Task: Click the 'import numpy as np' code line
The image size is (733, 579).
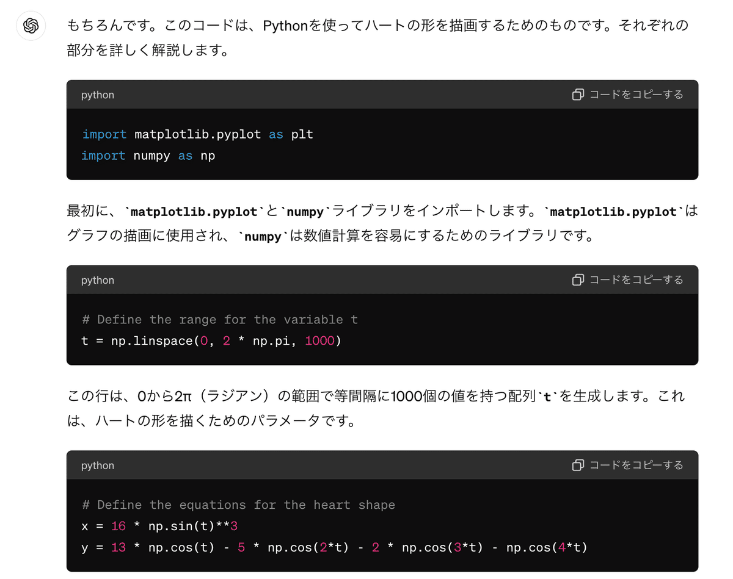Action: coord(148,156)
